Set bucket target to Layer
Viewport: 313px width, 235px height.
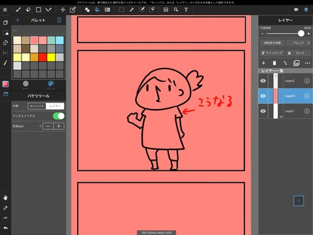(55, 106)
